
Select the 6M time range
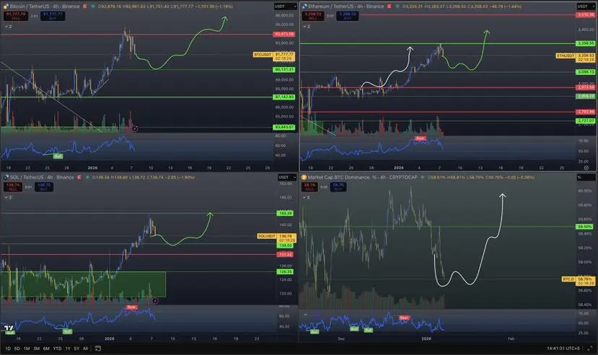(46, 349)
